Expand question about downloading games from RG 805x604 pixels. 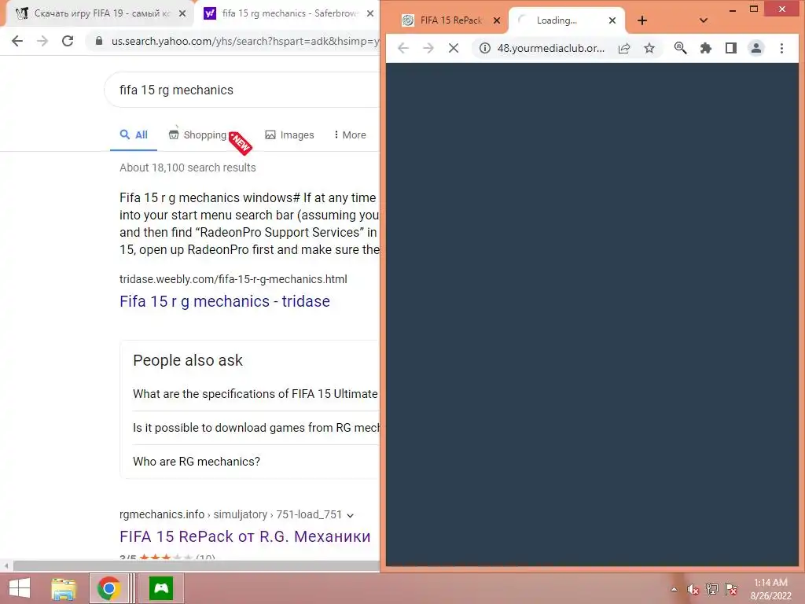255,428
